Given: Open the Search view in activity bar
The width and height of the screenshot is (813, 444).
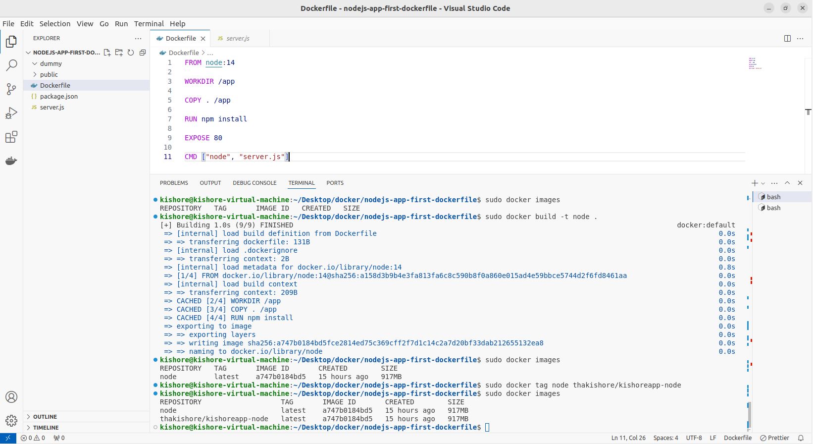Looking at the screenshot, I should [11, 65].
